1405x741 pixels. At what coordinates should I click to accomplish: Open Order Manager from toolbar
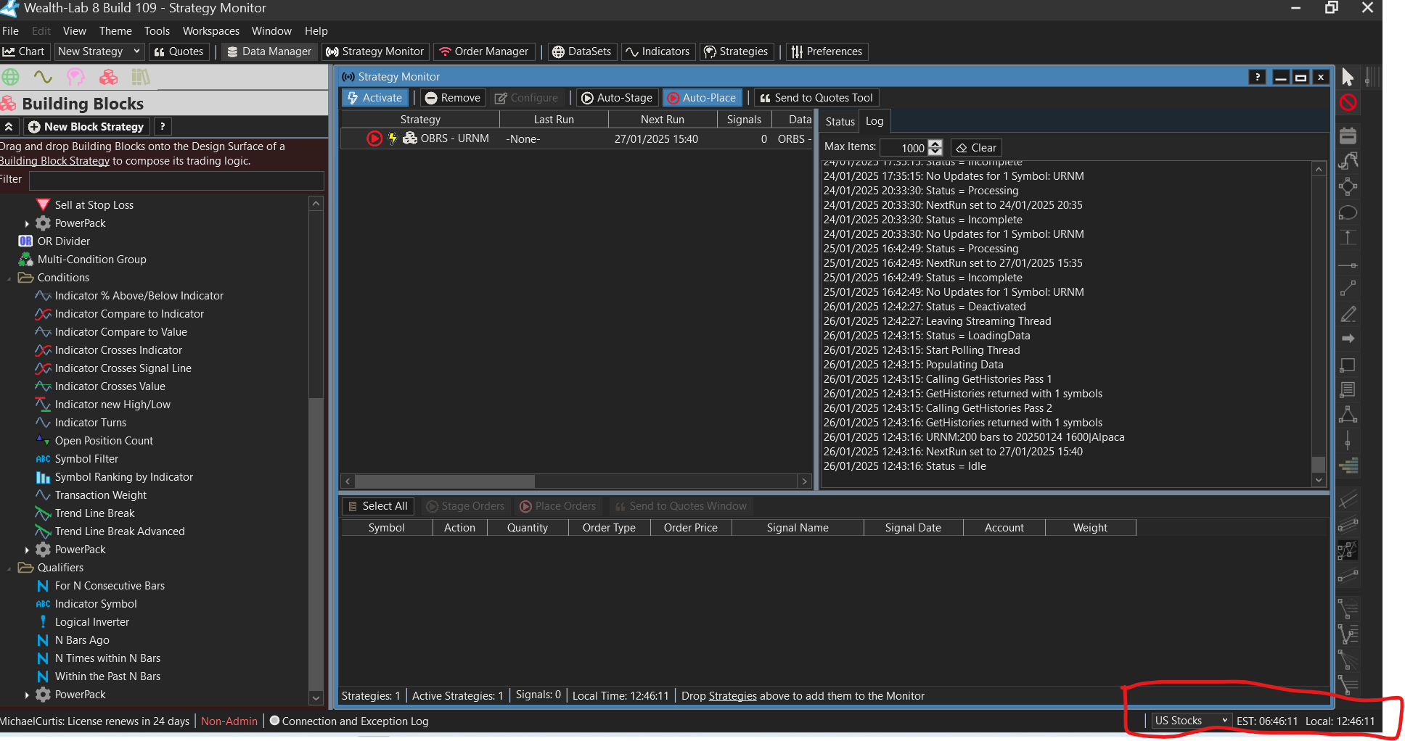(484, 51)
